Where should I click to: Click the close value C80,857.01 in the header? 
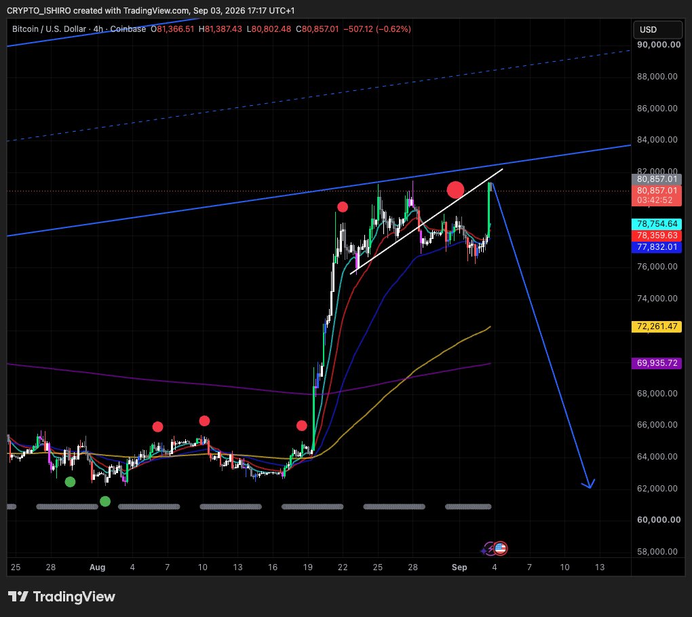click(318, 29)
